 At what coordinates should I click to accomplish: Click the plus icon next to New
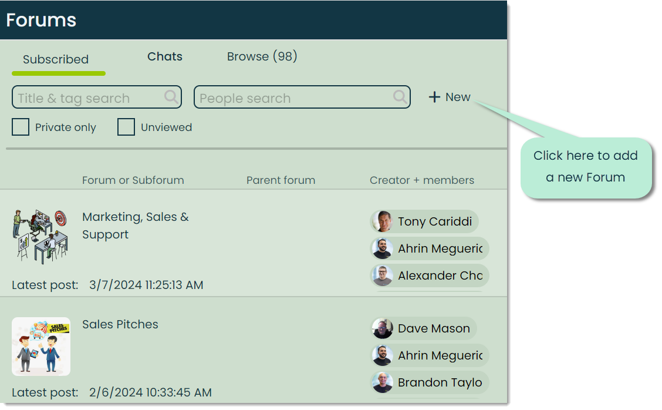click(x=434, y=98)
